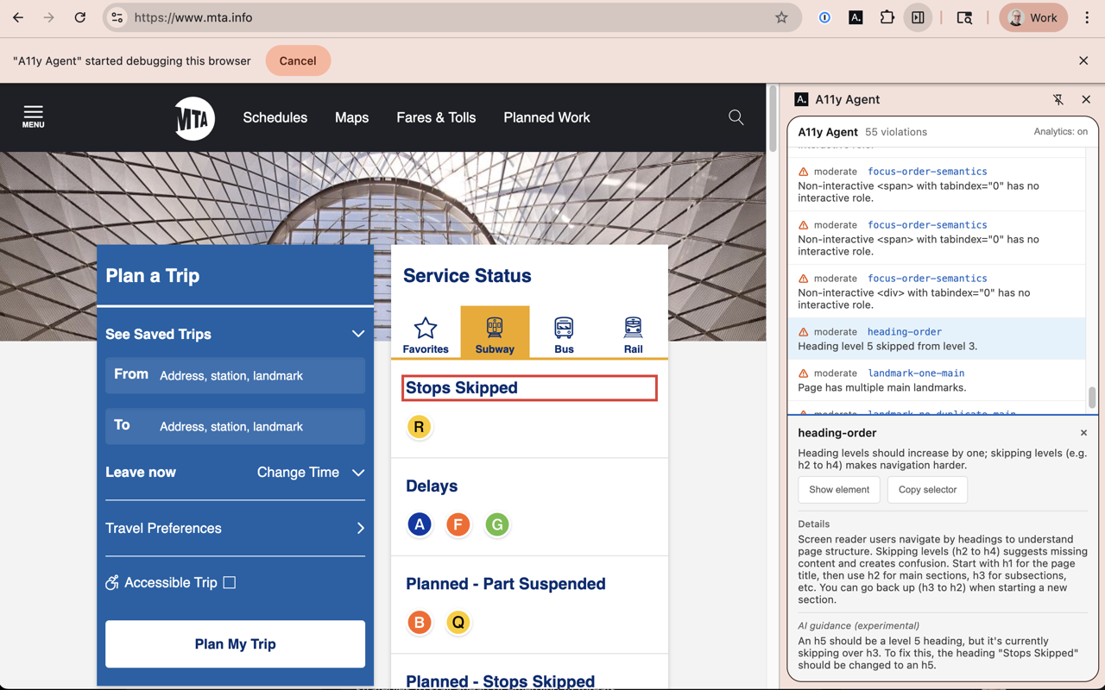Bookmark this page with the star

(x=781, y=17)
